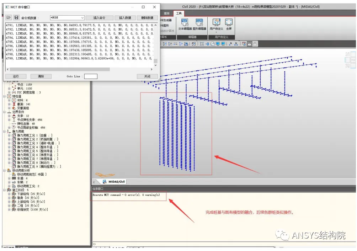Click the 支承 support icon in tree

(x=14, y=116)
